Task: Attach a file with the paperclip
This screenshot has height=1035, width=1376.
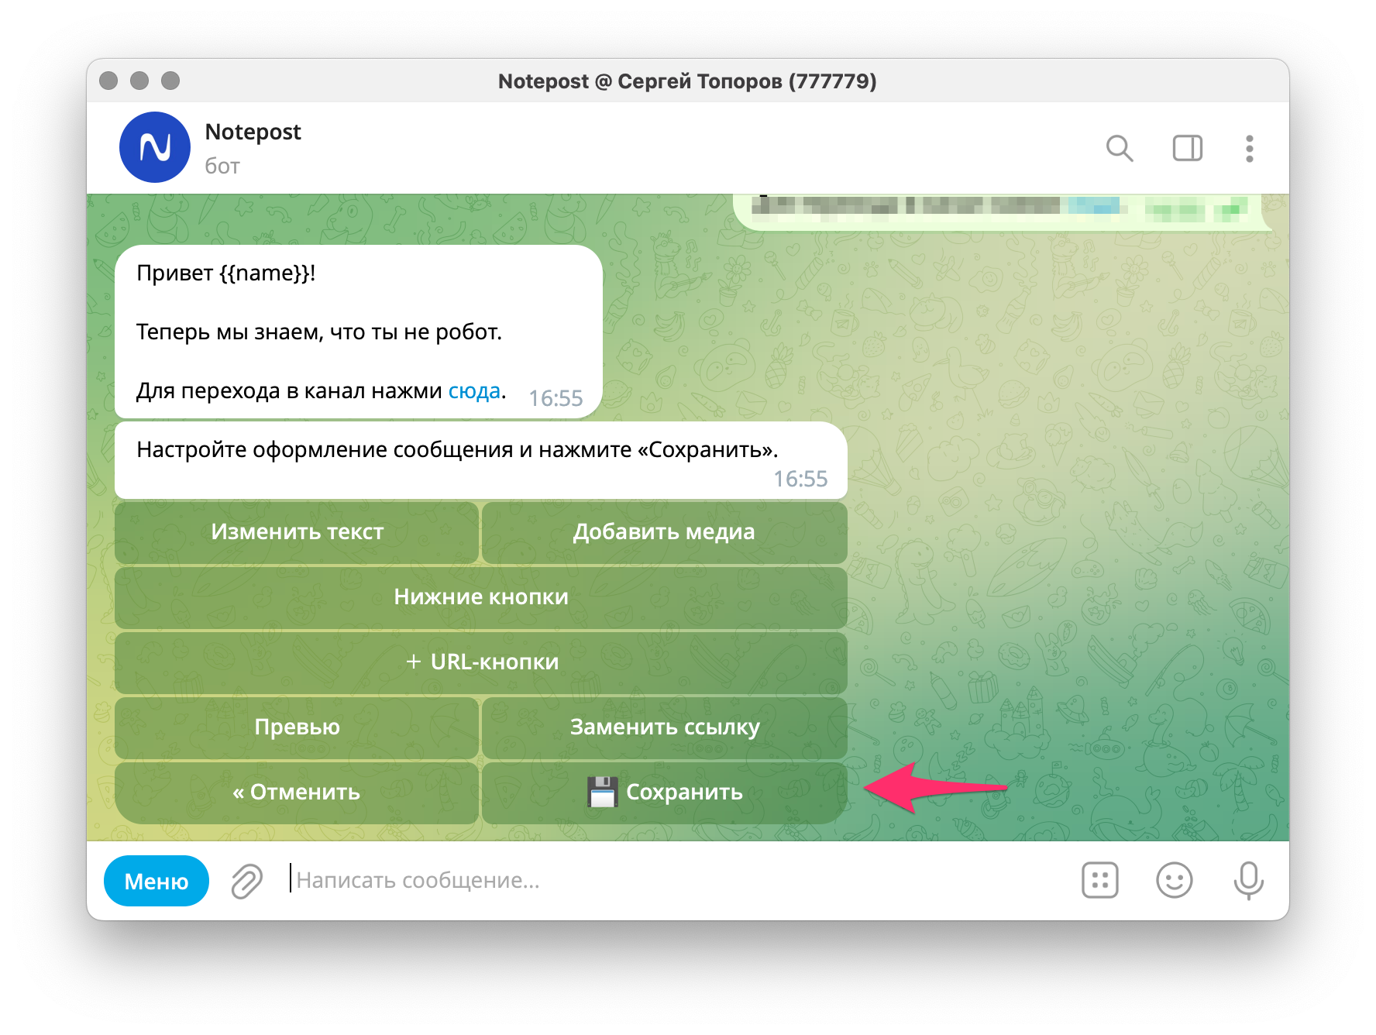Action: (247, 881)
